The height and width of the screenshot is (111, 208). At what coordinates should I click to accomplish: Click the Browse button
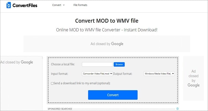pos(119,64)
